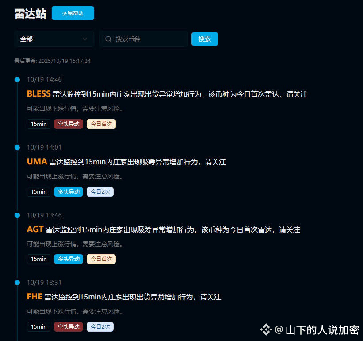This screenshot has width=363, height=341.
Task: Select the 10/19 13:46 timeline dot
Action: [17, 215]
